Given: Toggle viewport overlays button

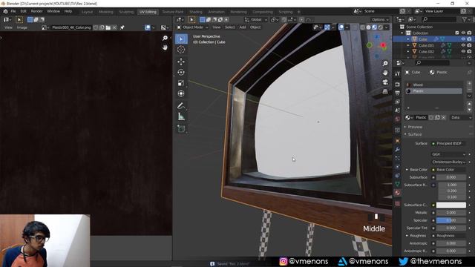Looking at the screenshot, I should coord(341,27).
